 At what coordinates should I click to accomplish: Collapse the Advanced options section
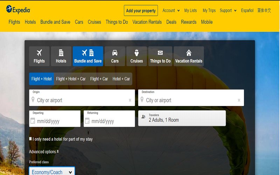[x=44, y=152]
